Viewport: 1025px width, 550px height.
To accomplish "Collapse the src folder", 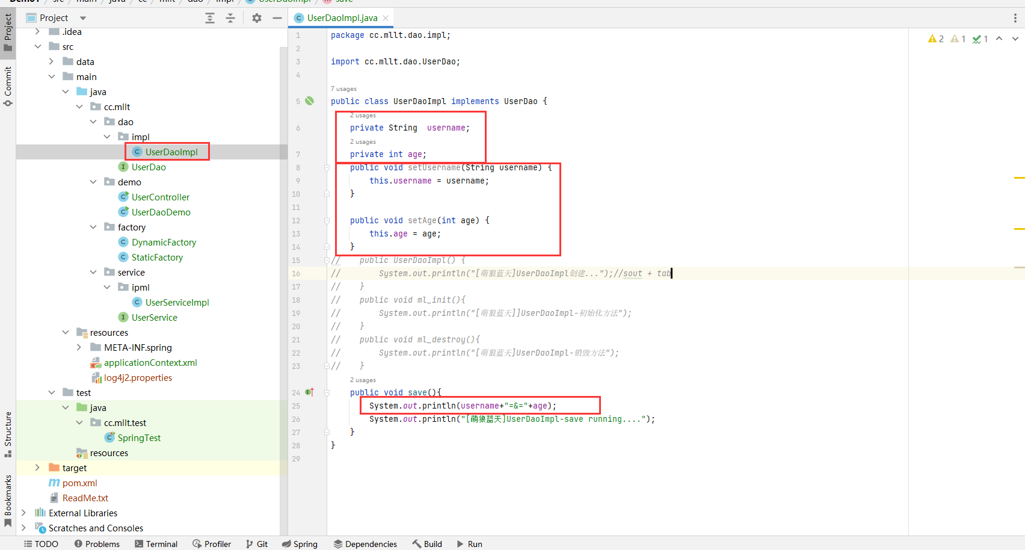I will pos(37,46).
